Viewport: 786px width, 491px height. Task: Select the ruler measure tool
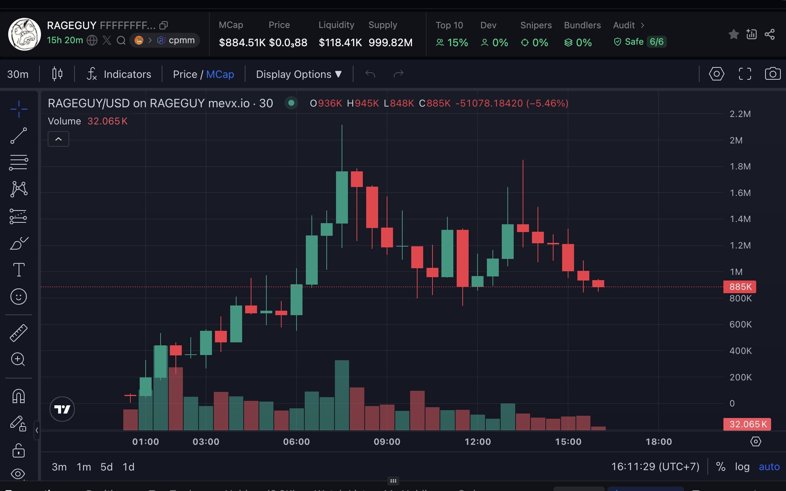click(19, 333)
